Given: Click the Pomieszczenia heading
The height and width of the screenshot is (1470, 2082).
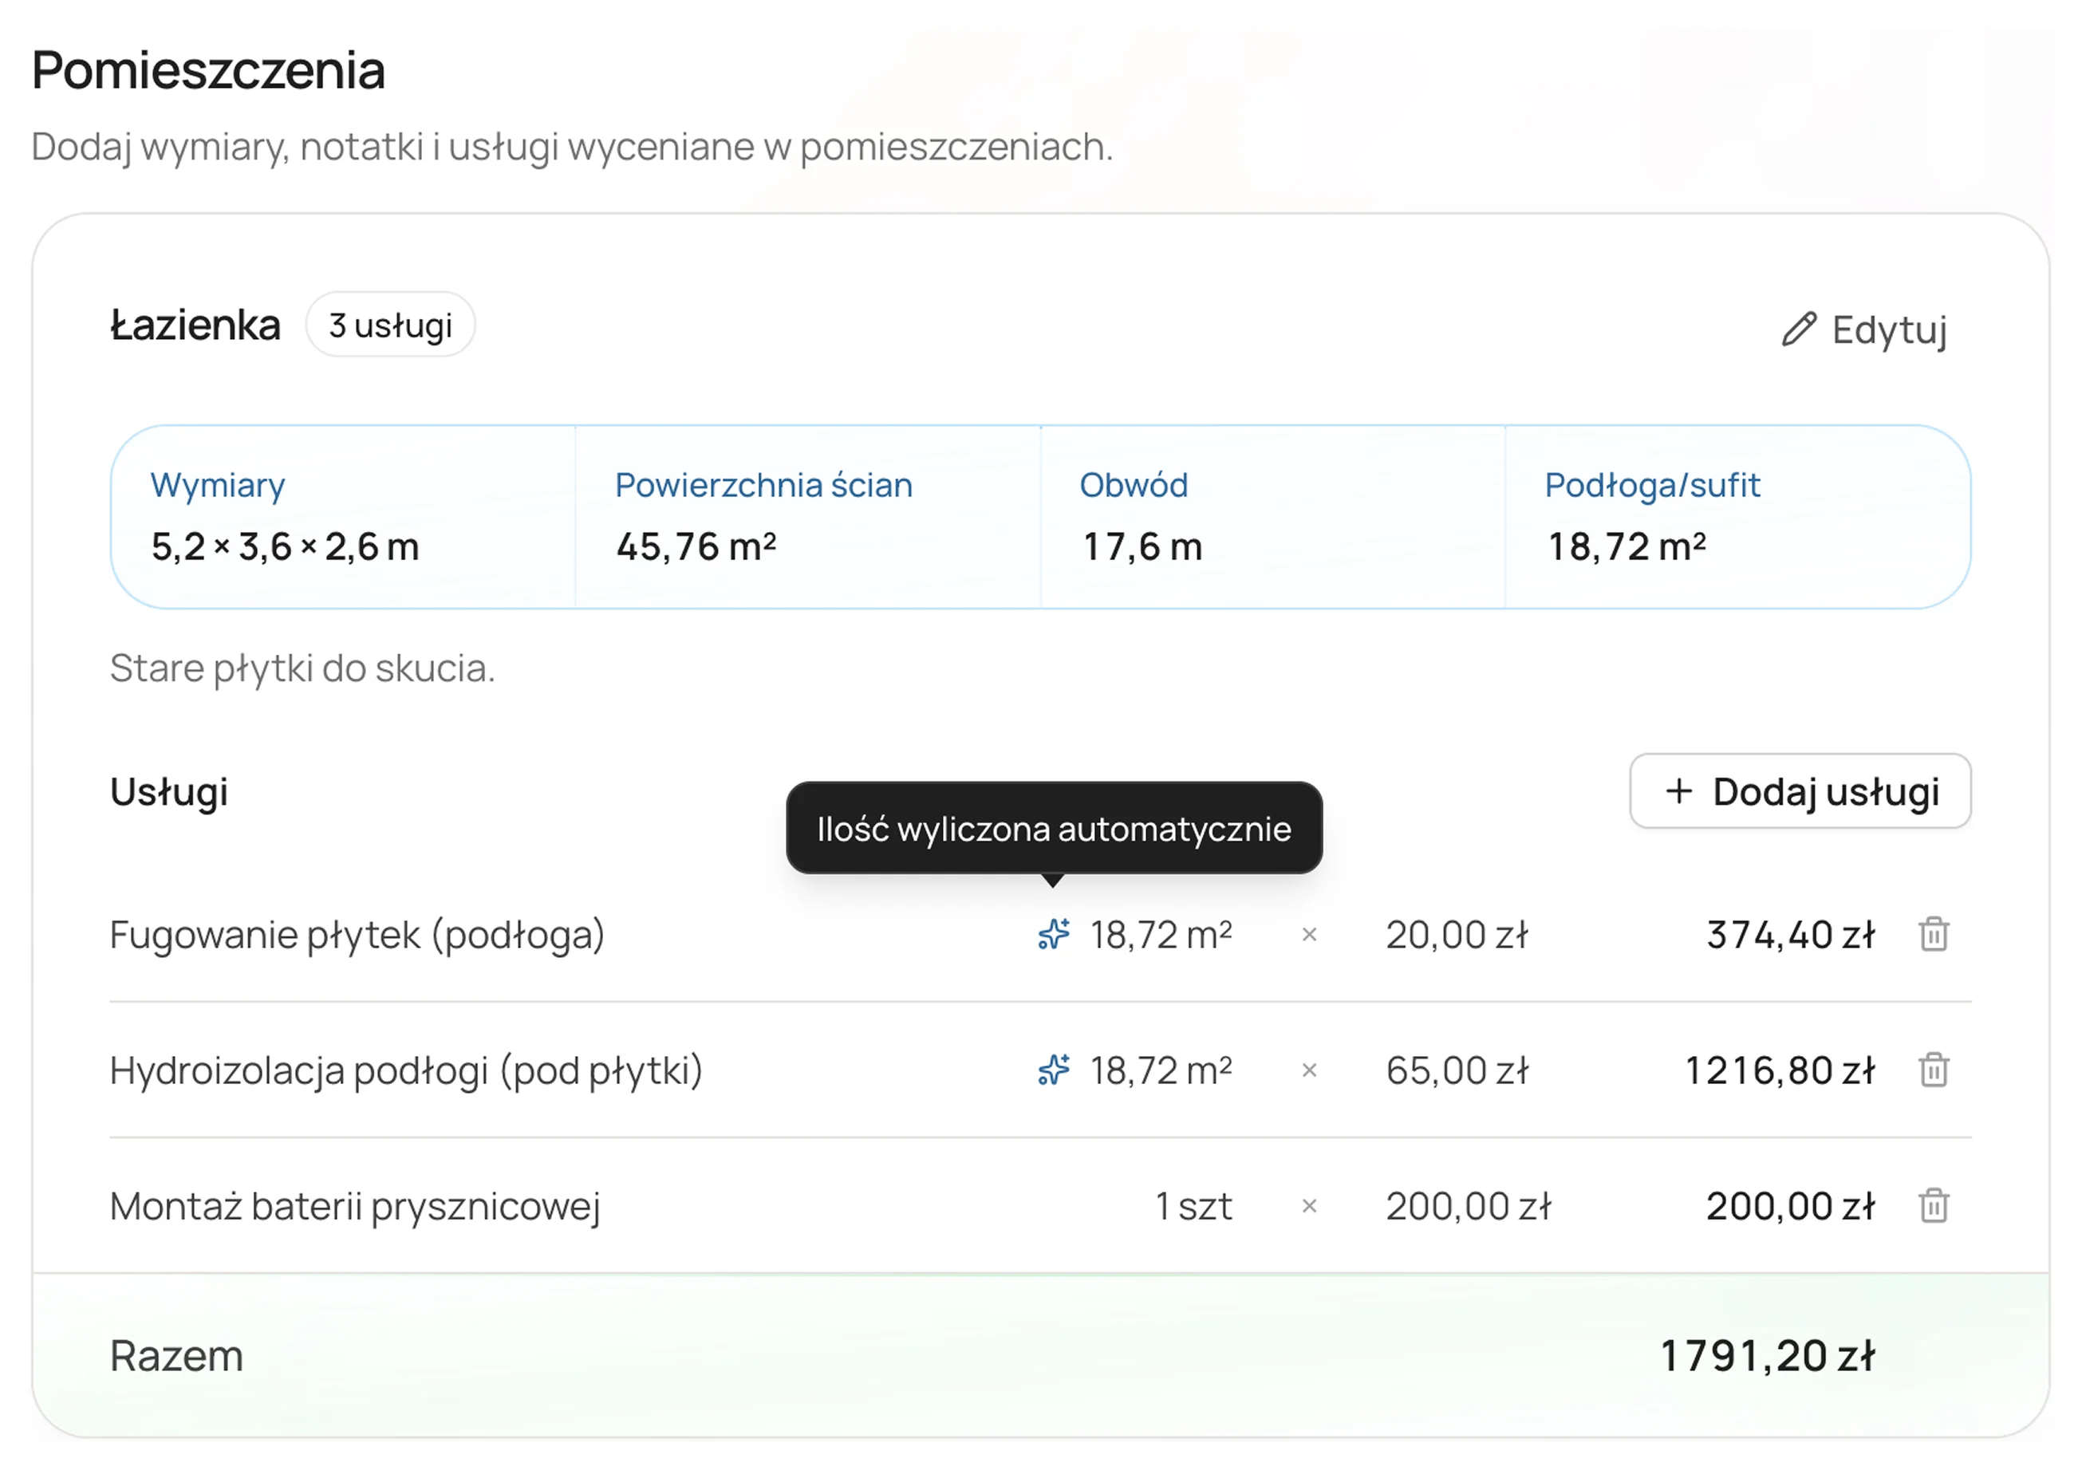Looking at the screenshot, I should (x=208, y=70).
